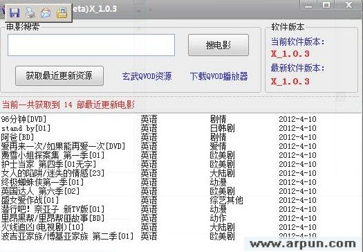Click the 爱情 category cell
The image size is (363, 252).
218,146
